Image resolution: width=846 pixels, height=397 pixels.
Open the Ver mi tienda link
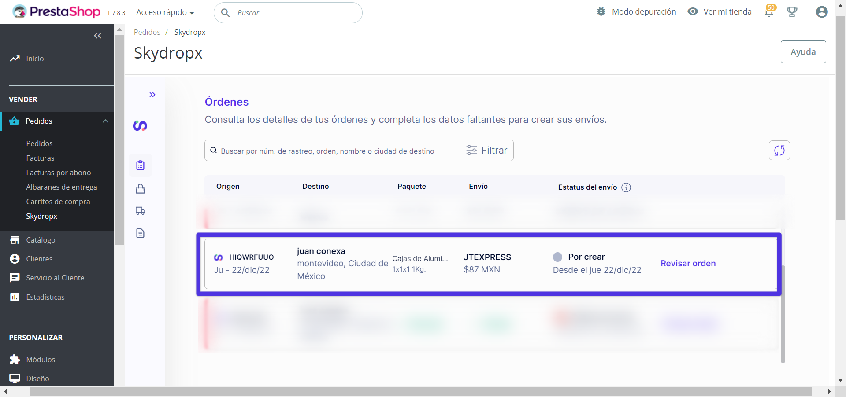click(x=727, y=12)
